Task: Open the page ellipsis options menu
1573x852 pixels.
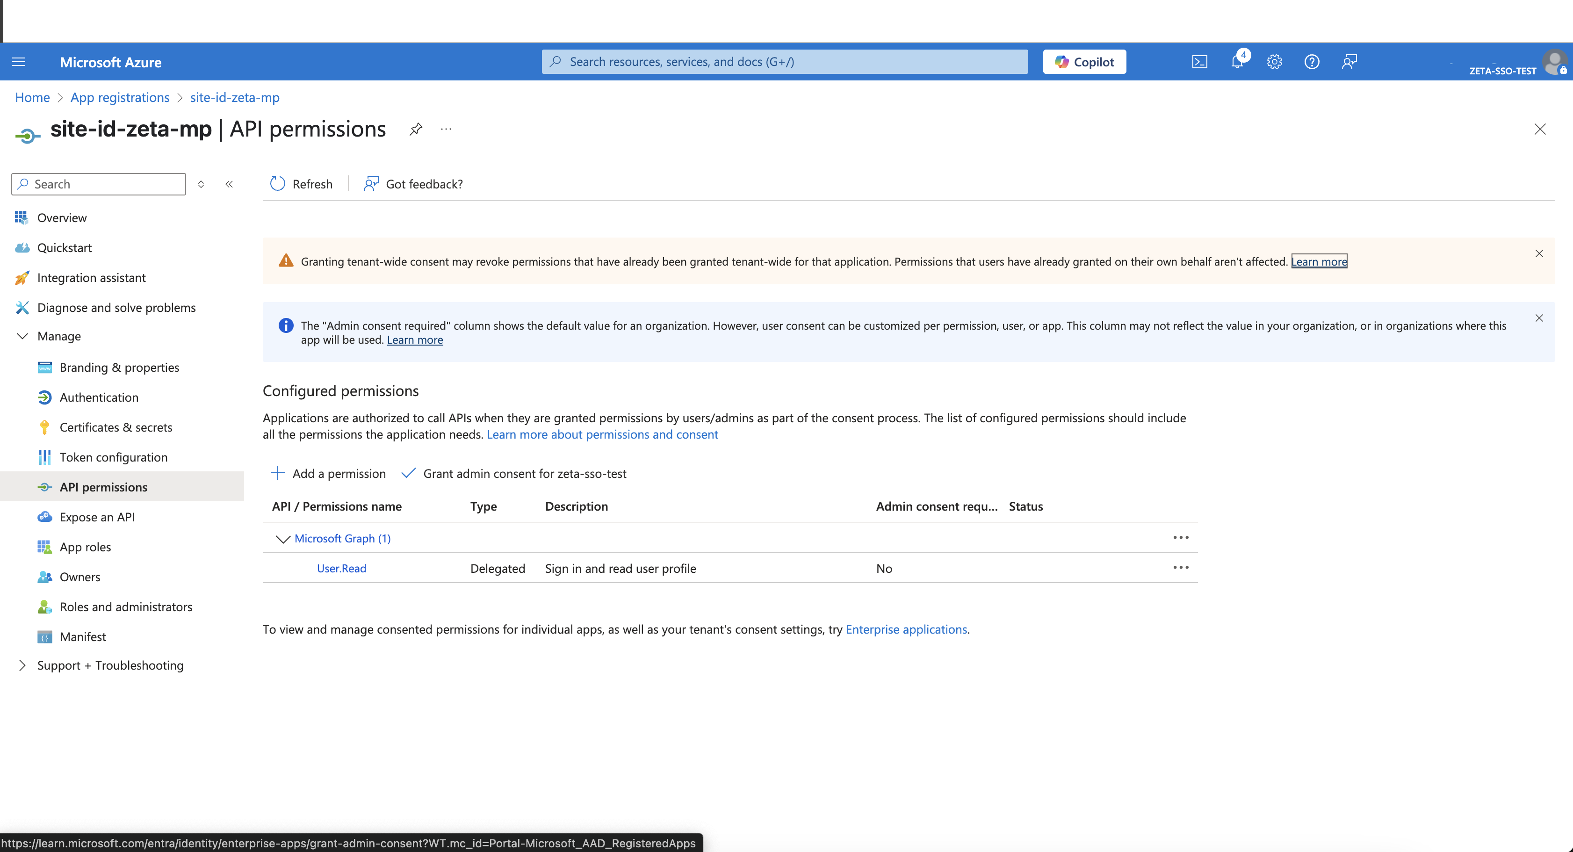Action: pyautogui.click(x=445, y=129)
